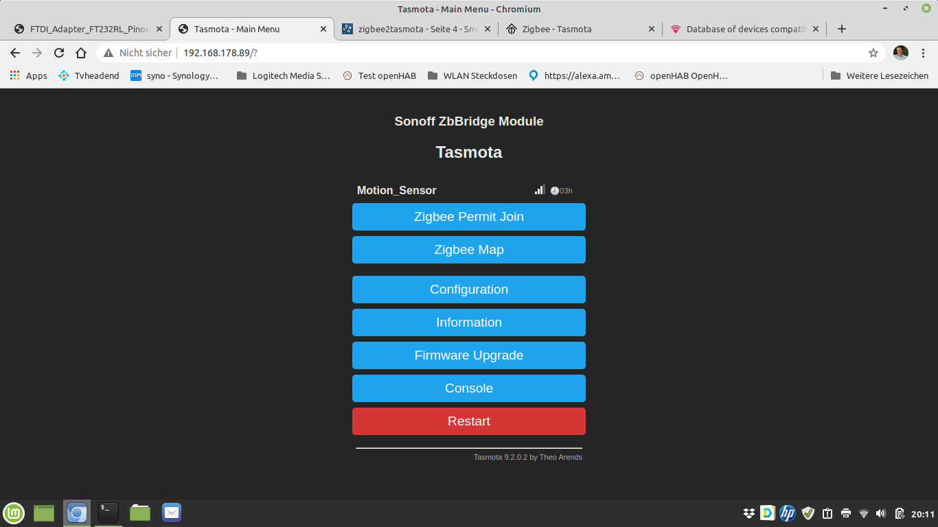Click the Motion_Sensor device name
Screen dimensions: 938x527
pyautogui.click(x=397, y=191)
